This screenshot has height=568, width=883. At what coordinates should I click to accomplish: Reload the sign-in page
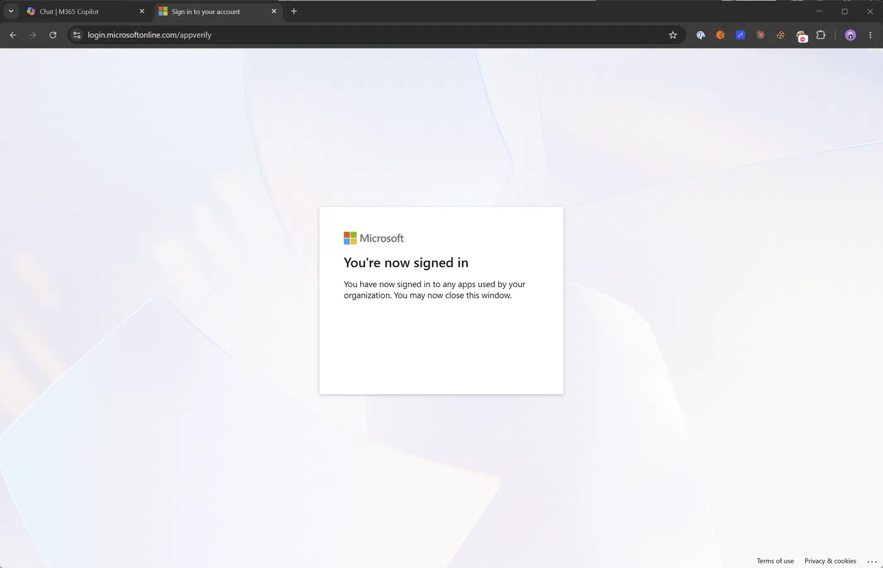click(x=53, y=35)
